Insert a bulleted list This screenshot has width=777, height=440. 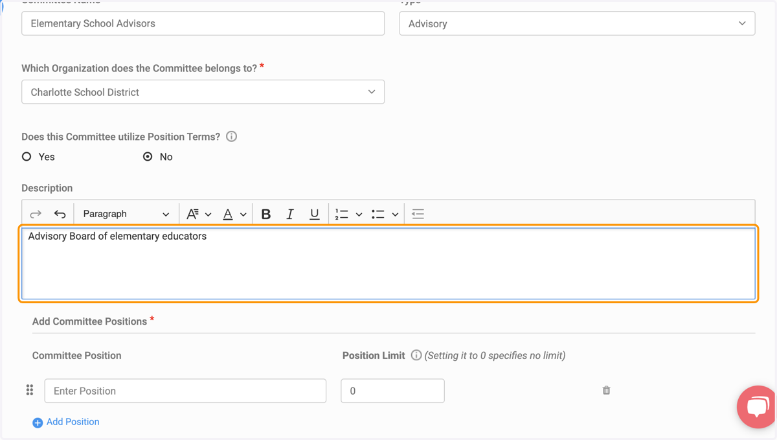click(378, 214)
